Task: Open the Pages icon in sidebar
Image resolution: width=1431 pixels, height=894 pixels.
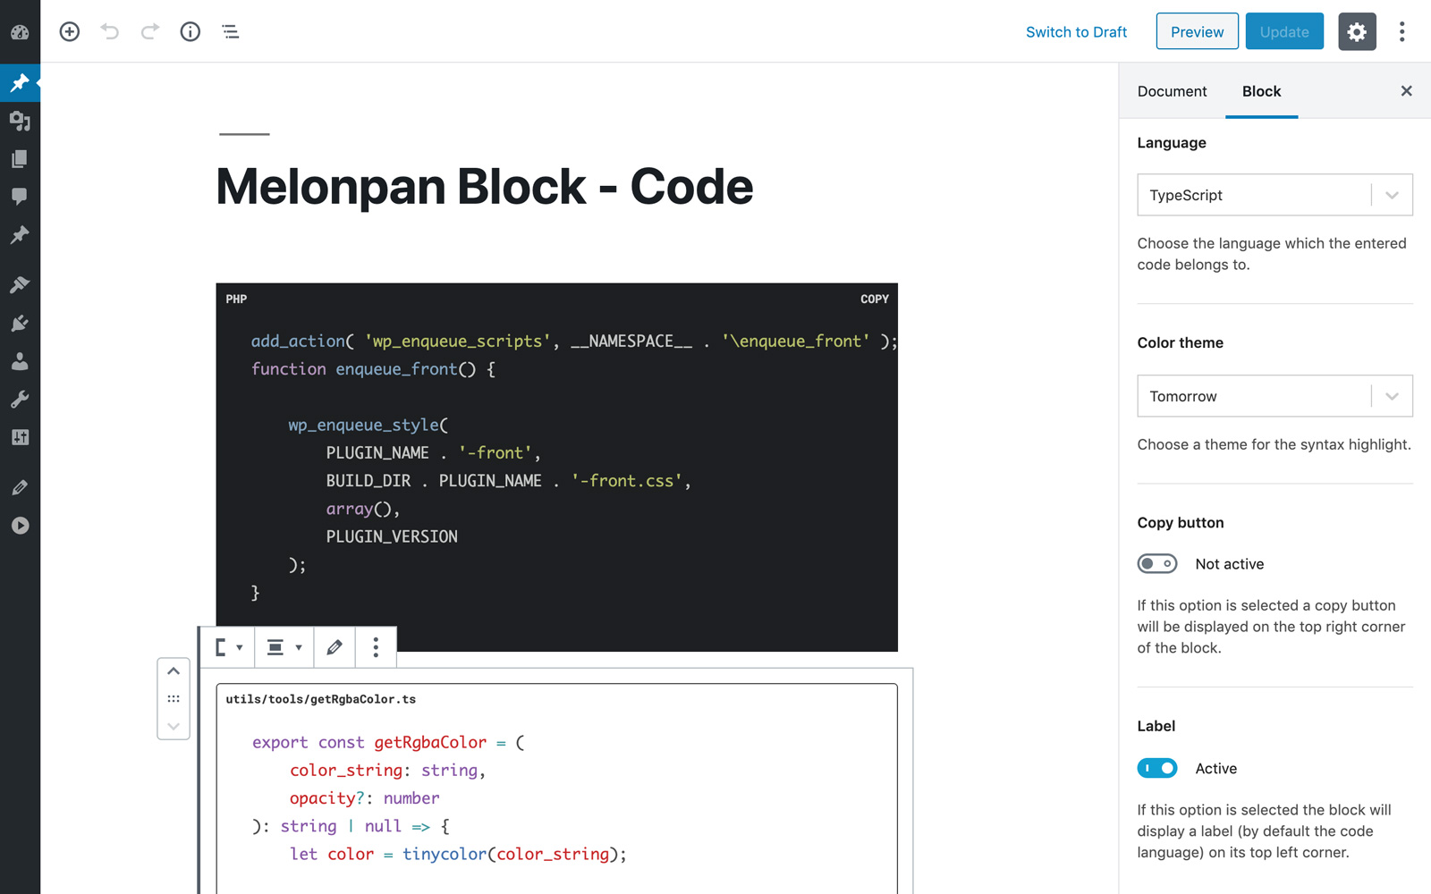Action: (20, 159)
